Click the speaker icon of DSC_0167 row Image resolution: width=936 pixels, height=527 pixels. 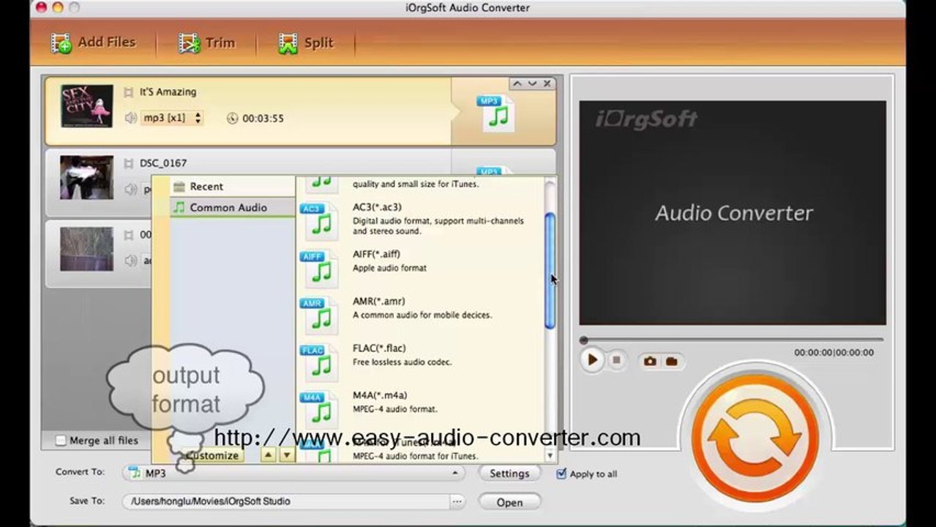130,189
